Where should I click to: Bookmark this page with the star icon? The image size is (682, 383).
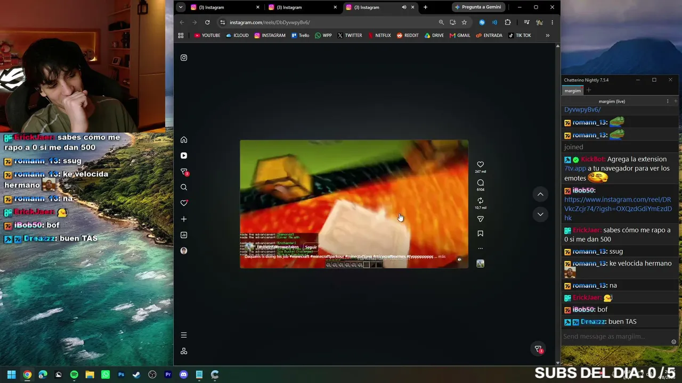(464, 22)
